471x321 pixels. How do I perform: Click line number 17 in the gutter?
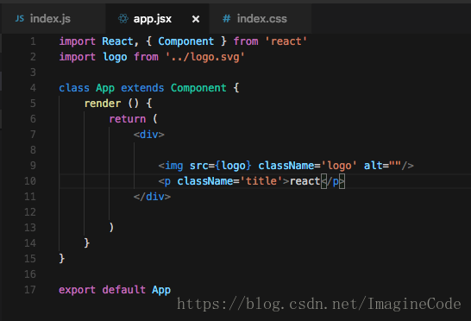coord(30,290)
